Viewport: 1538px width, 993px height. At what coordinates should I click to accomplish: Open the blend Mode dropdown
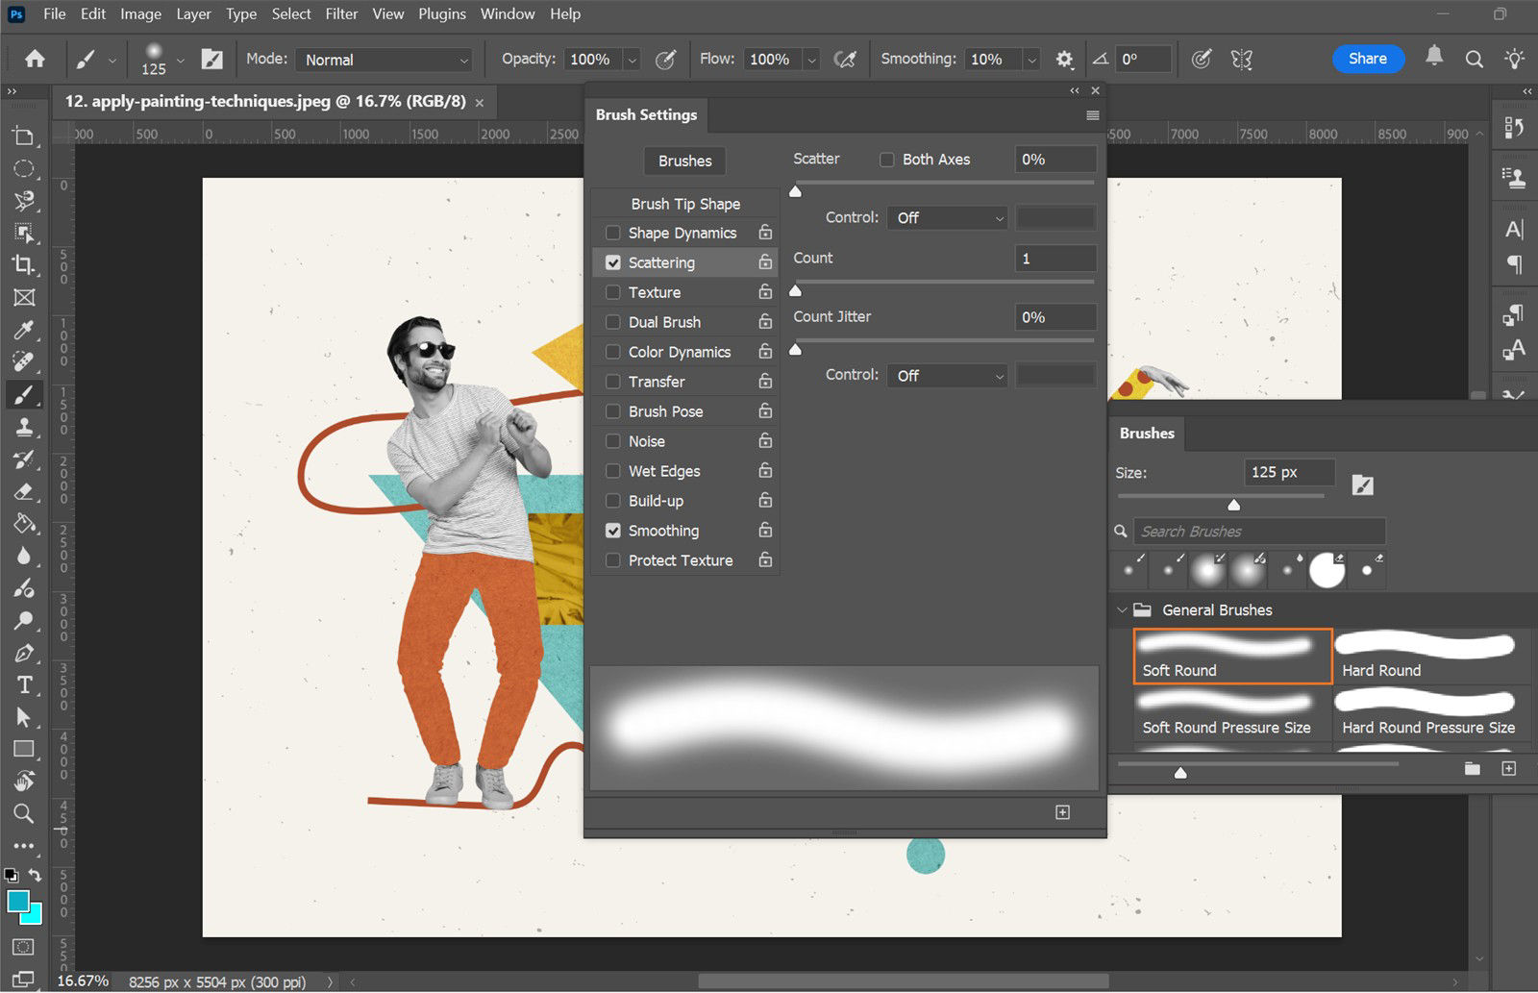383,60
